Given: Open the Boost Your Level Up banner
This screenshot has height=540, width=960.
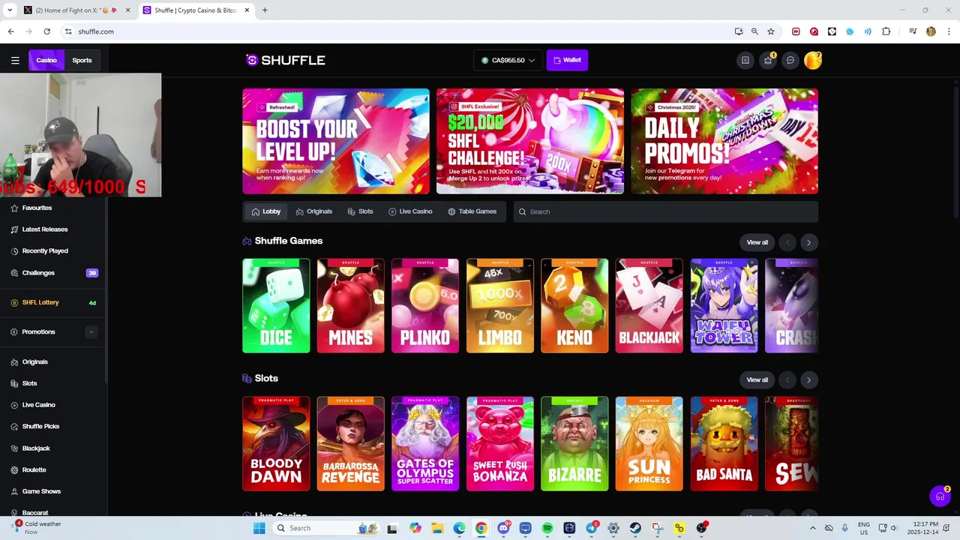Looking at the screenshot, I should (x=336, y=141).
